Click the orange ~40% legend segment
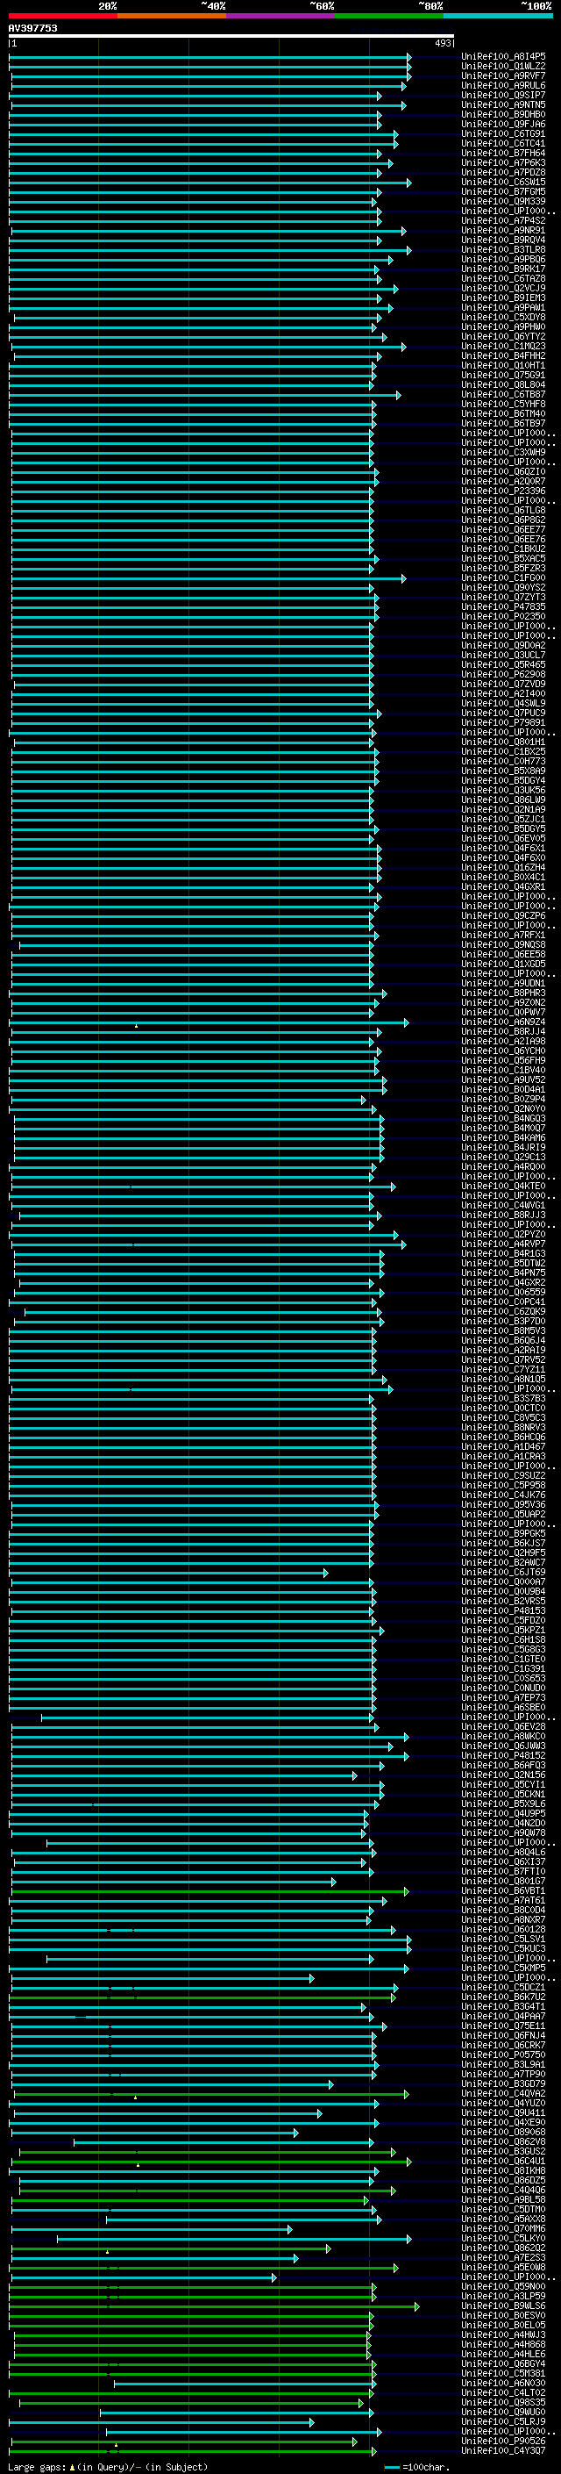561x2474 pixels. click(x=172, y=16)
